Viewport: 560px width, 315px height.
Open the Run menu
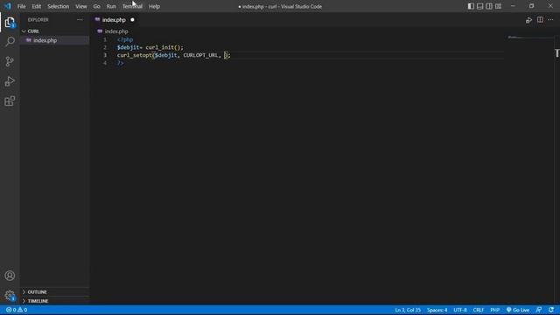[111, 6]
